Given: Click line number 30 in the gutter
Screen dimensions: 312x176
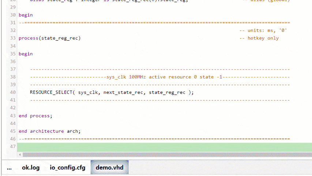Looking at the screenshot, I should tap(13, 15).
